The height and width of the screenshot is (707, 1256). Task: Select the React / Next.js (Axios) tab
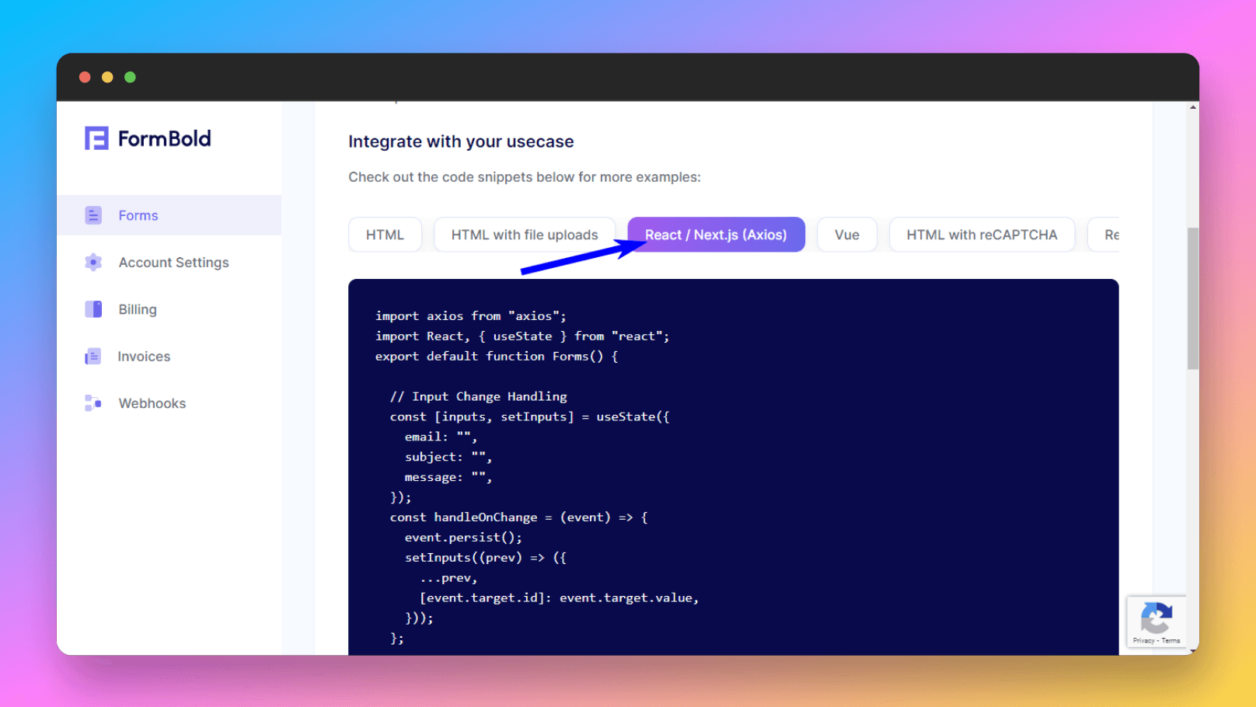point(716,235)
